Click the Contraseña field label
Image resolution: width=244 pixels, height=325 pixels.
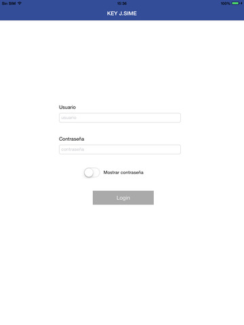pos(72,139)
